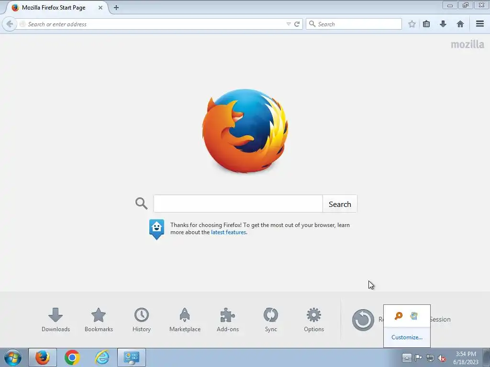This screenshot has width=490, height=367.
Task: Close the Mozilla Firefox Start Page tab
Action: tap(100, 8)
